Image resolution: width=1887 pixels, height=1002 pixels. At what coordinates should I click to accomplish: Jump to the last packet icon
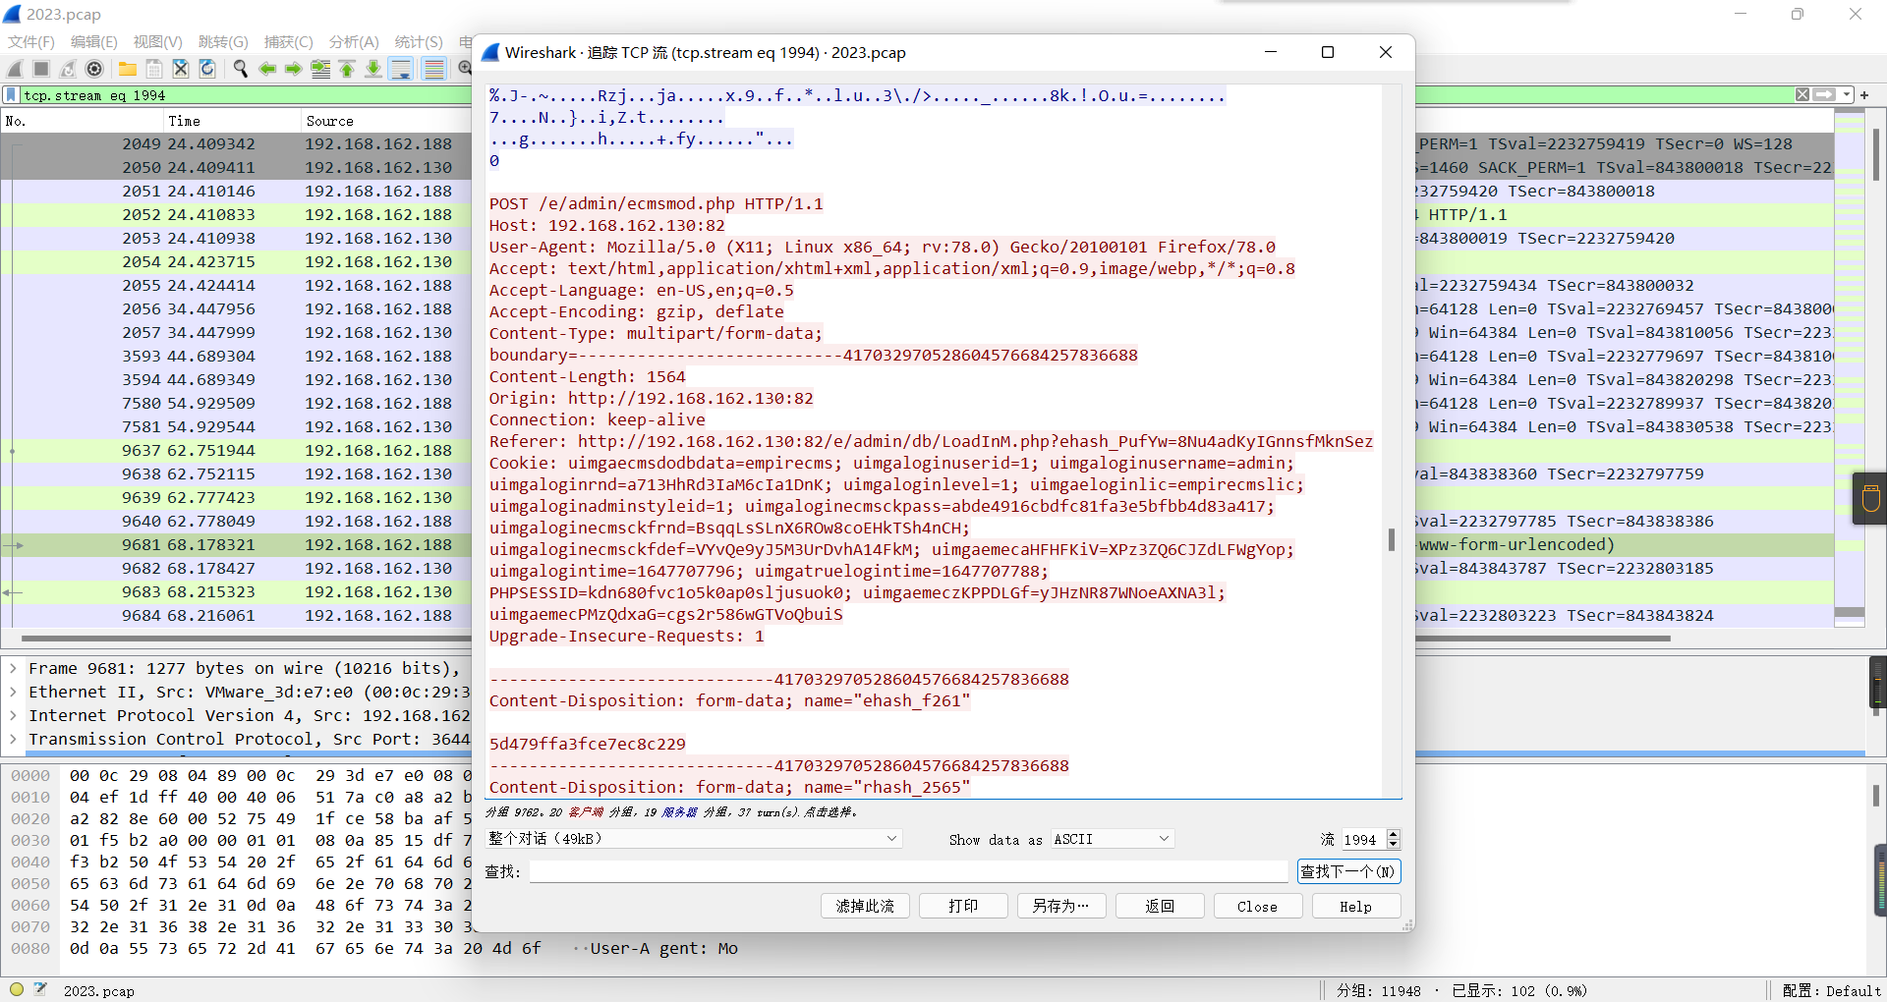click(x=373, y=69)
